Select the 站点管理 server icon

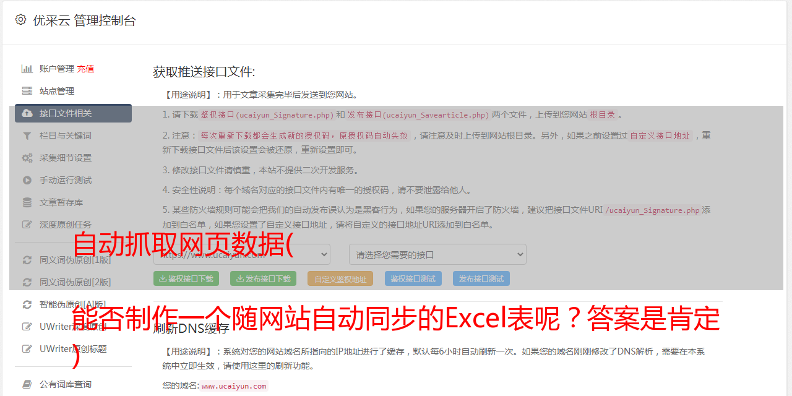tap(27, 91)
